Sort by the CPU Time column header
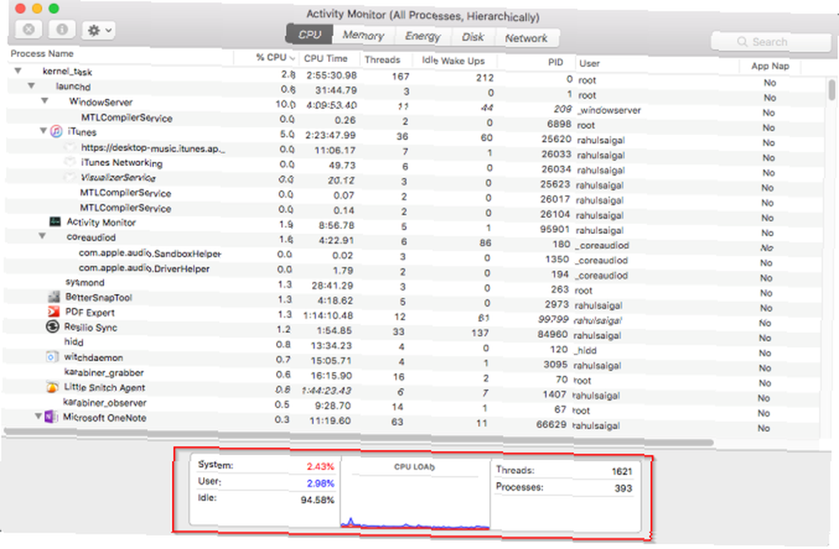This screenshot has height=549, width=839. click(326, 59)
